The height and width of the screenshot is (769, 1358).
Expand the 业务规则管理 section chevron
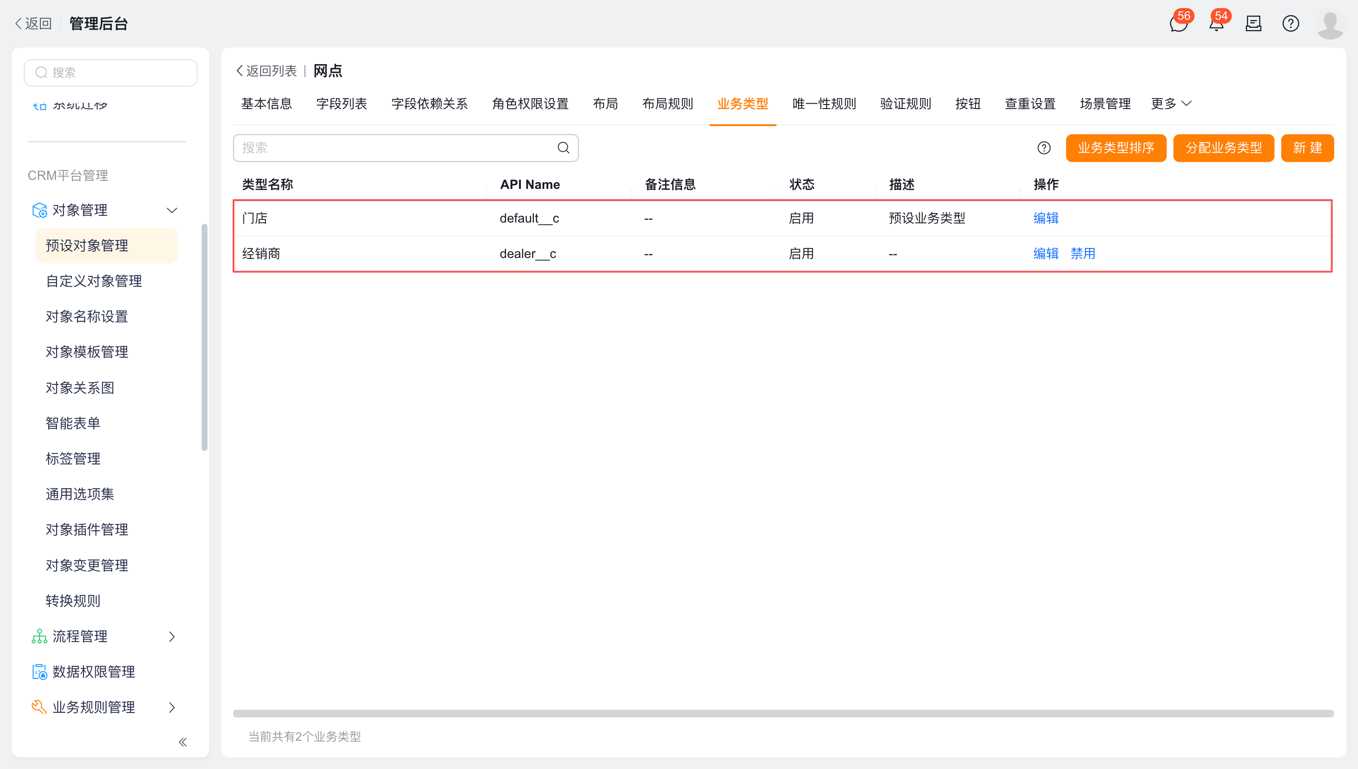coord(172,707)
